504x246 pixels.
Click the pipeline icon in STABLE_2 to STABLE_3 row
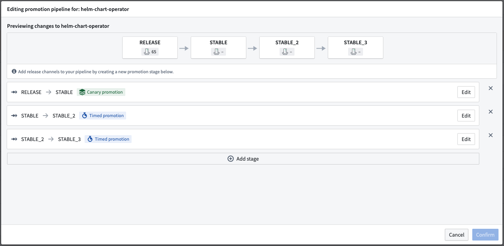14,139
